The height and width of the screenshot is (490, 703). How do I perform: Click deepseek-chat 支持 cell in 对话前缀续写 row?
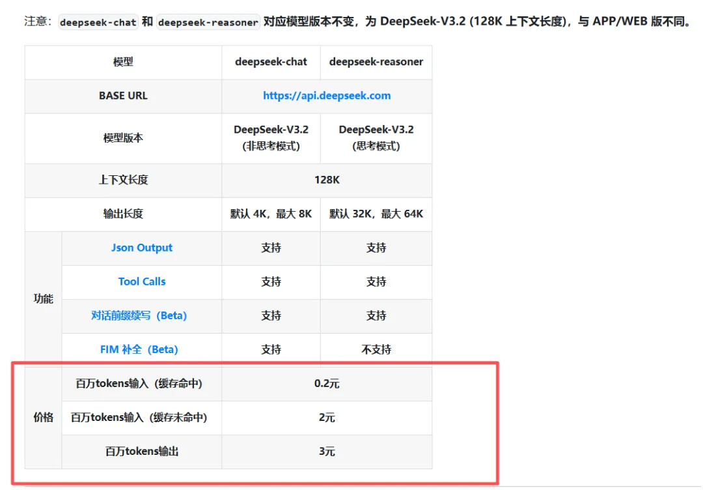point(271,316)
